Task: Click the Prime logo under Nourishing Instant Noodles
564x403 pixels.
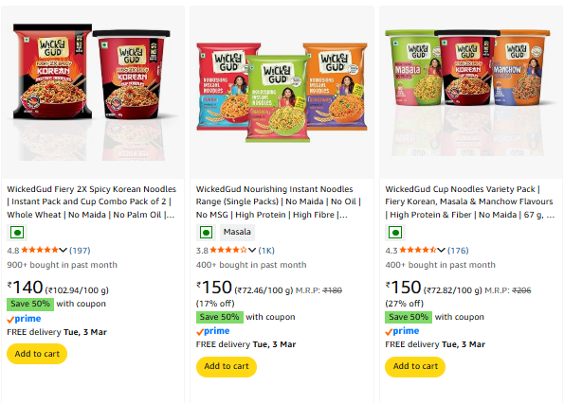Action: (x=213, y=331)
